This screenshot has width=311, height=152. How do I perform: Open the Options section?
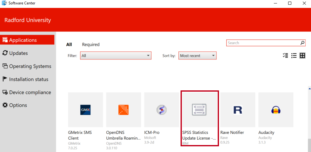pos(15,105)
